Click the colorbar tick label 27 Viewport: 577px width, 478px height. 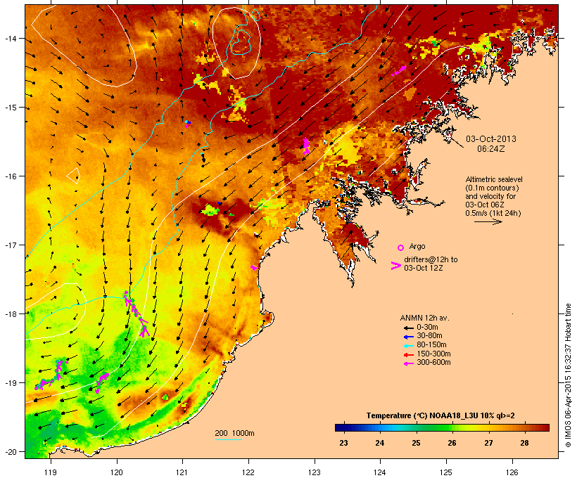click(488, 443)
